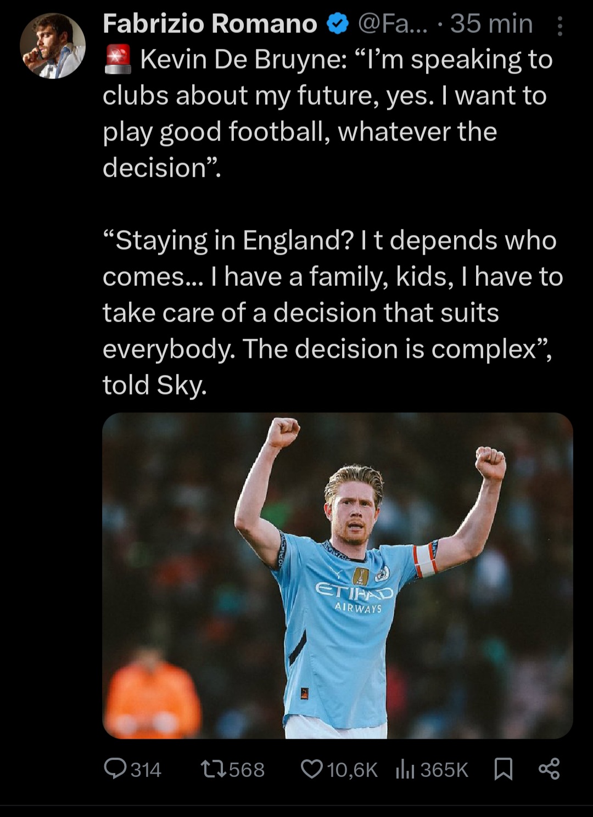This screenshot has height=817, width=593.
Task: Click the red siren emoji
Action: pyautogui.click(x=118, y=59)
